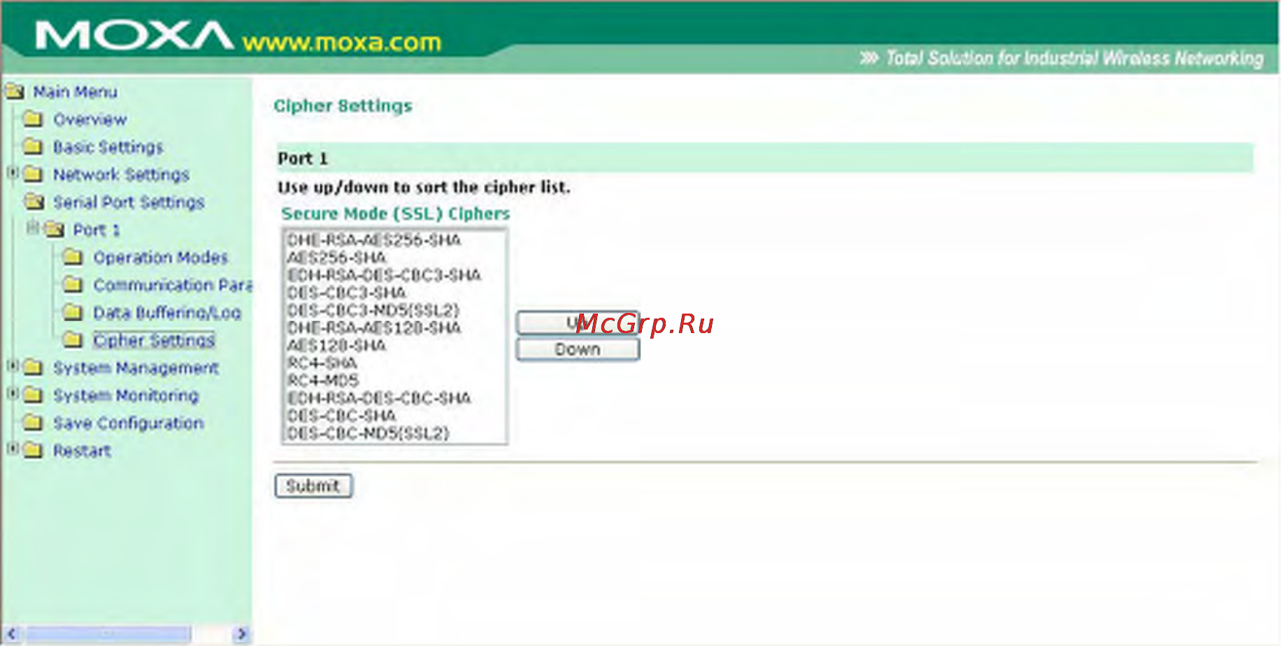
Task: Click the Port 1 open folder icon
Action: [x=55, y=230]
